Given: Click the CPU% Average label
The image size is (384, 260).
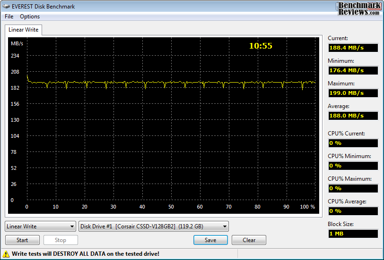Looking at the screenshot, I should point(347,201).
